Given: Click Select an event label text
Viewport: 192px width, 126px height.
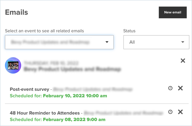Looking at the screenshot, I should coord(45,31).
